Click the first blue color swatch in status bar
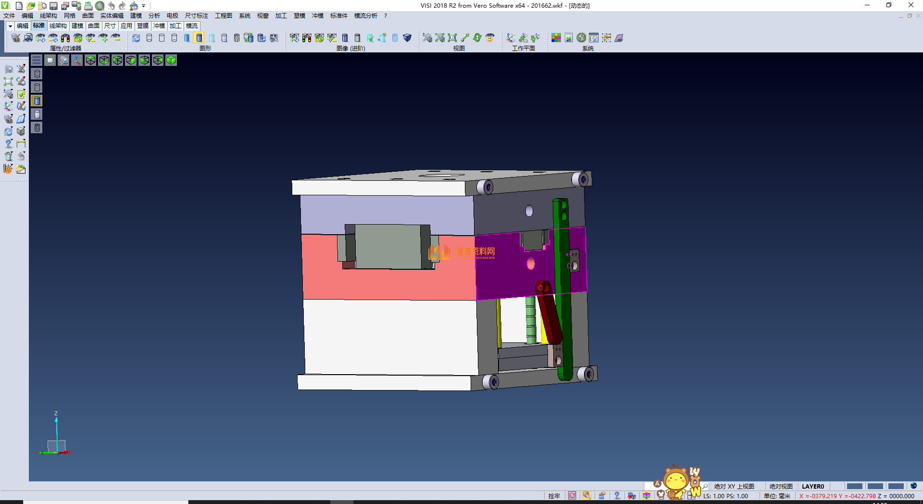This screenshot has height=504, width=923. [854, 486]
